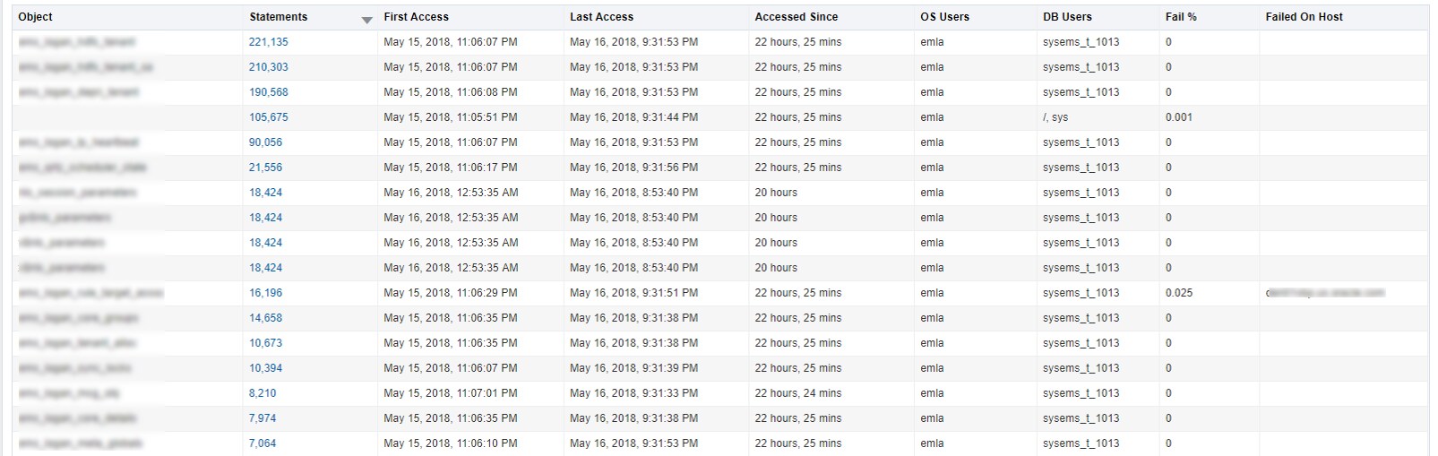Click the DB Users column header
Viewport: 1438px width, 456px height.
click(x=1067, y=17)
